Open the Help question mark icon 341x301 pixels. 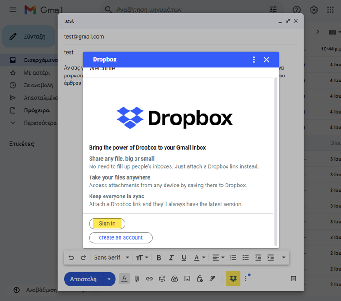click(x=296, y=10)
